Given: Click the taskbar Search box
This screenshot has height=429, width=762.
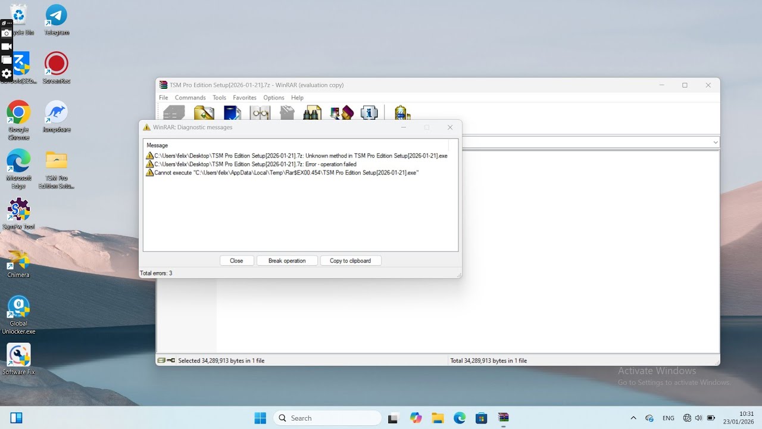Looking at the screenshot, I should [x=327, y=418].
